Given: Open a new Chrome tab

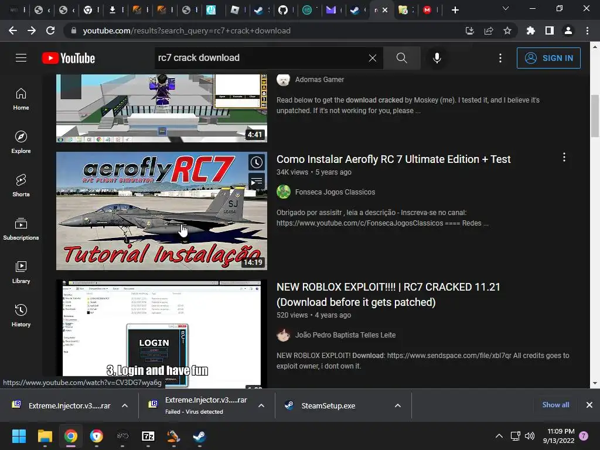Looking at the screenshot, I should click(x=455, y=10).
